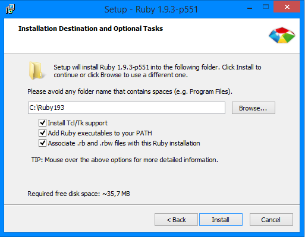Minimize the Setup window
Viewport: 305px width, 237px height.
pyautogui.click(x=250, y=8)
